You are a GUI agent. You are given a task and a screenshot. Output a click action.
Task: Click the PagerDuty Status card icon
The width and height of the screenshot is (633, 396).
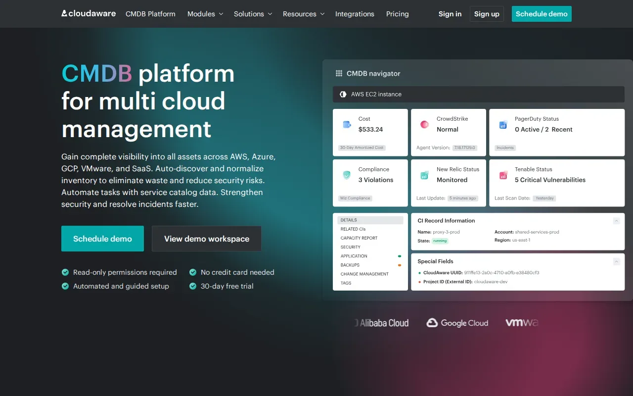click(503, 125)
